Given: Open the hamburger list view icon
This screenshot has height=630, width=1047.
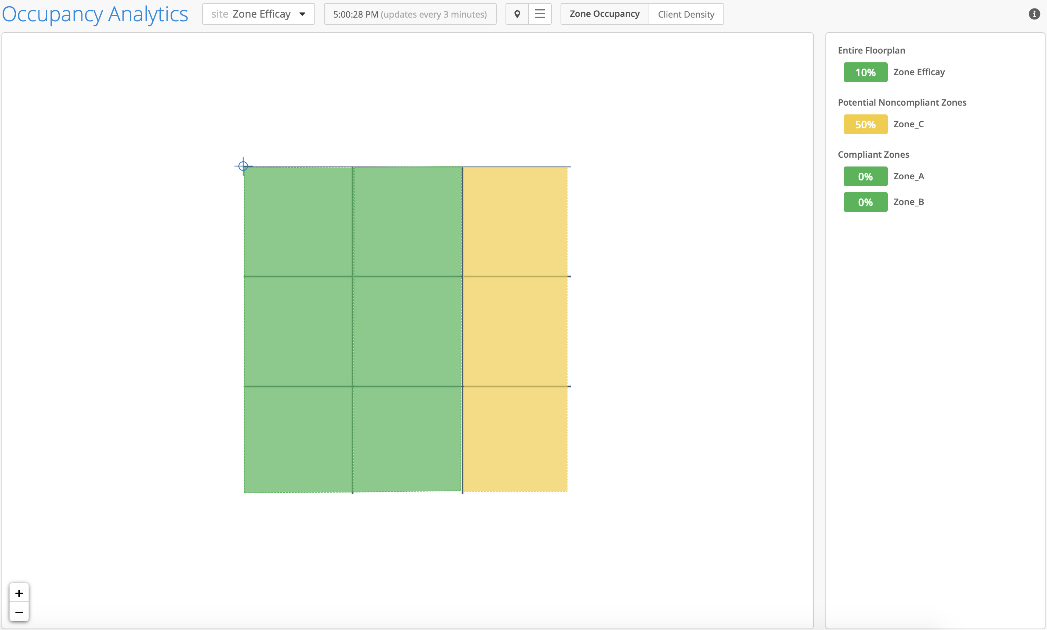Looking at the screenshot, I should [x=540, y=14].
